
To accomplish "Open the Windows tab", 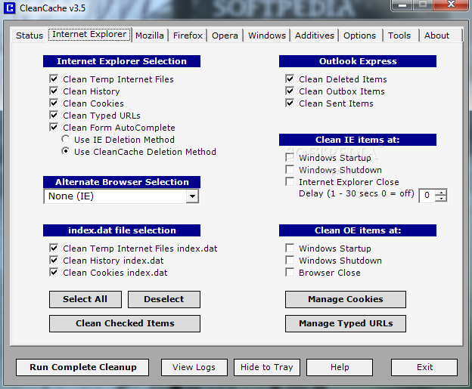I will pos(267,36).
